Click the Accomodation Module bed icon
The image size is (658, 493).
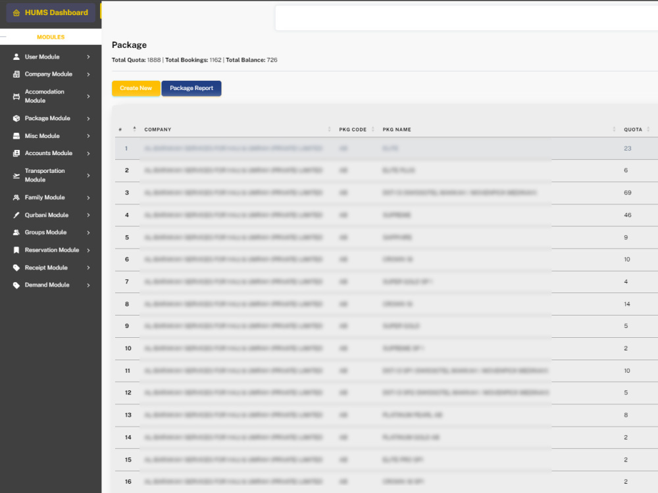coord(16,97)
